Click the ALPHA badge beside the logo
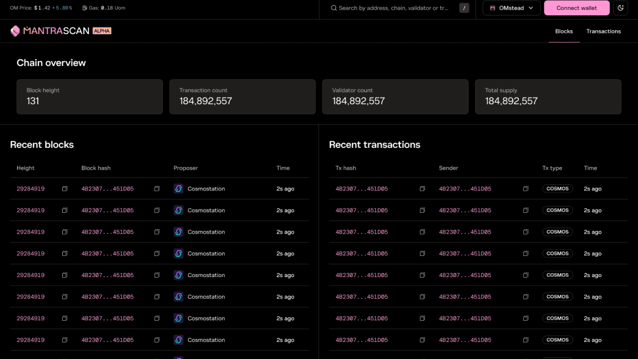 tap(102, 31)
